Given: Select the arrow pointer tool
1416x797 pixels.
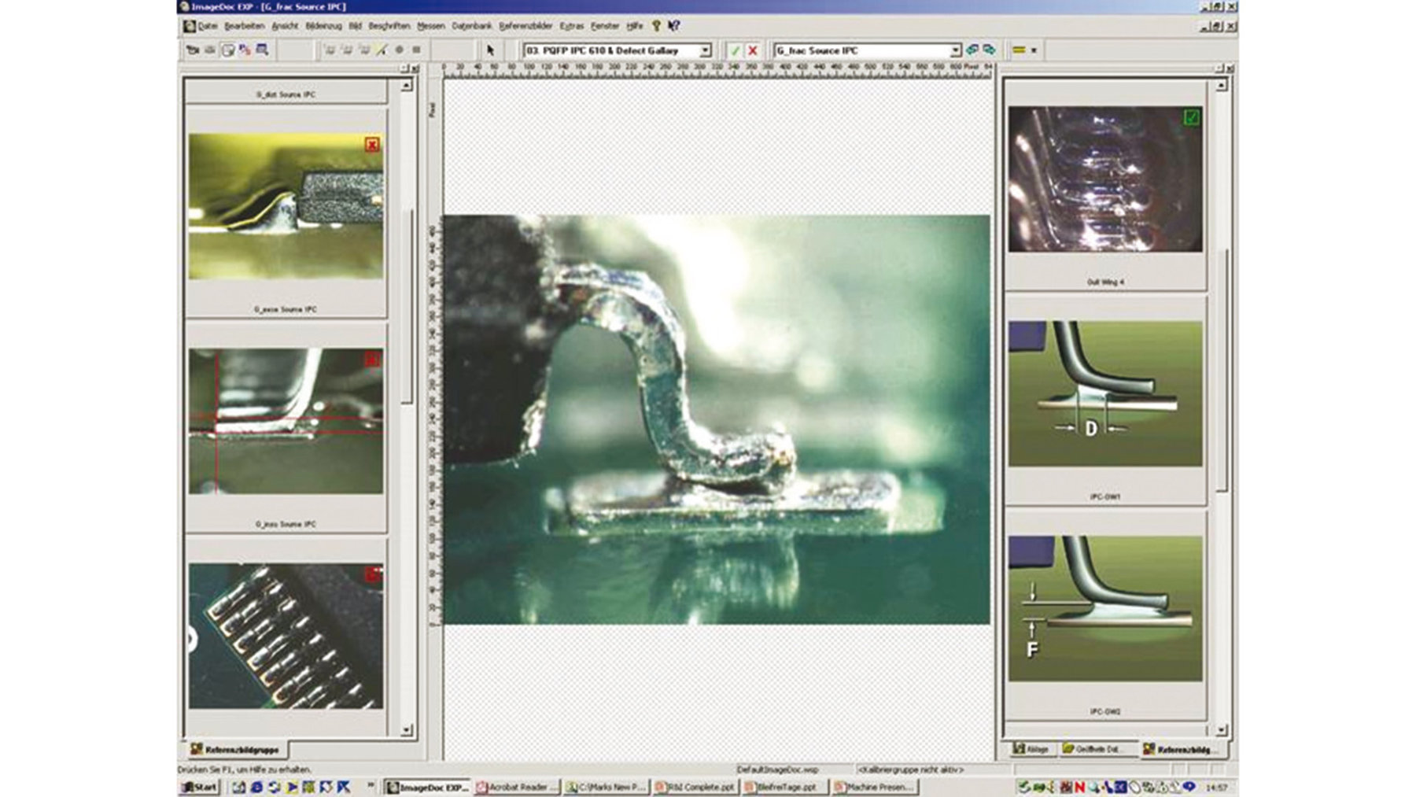Looking at the screenshot, I should tap(490, 50).
